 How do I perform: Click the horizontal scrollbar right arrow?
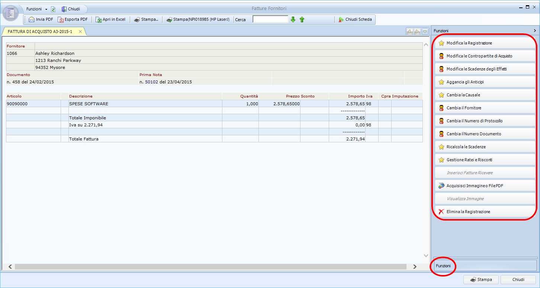pyautogui.click(x=415, y=267)
